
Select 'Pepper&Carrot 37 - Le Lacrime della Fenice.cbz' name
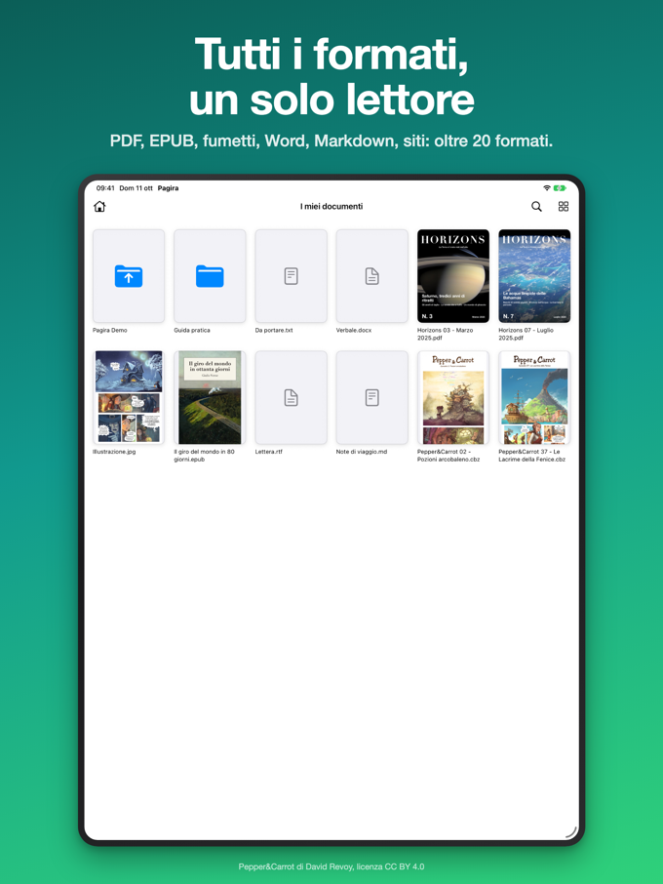[531, 456]
